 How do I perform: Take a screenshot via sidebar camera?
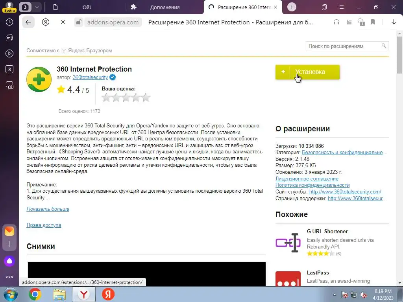click(9, 85)
